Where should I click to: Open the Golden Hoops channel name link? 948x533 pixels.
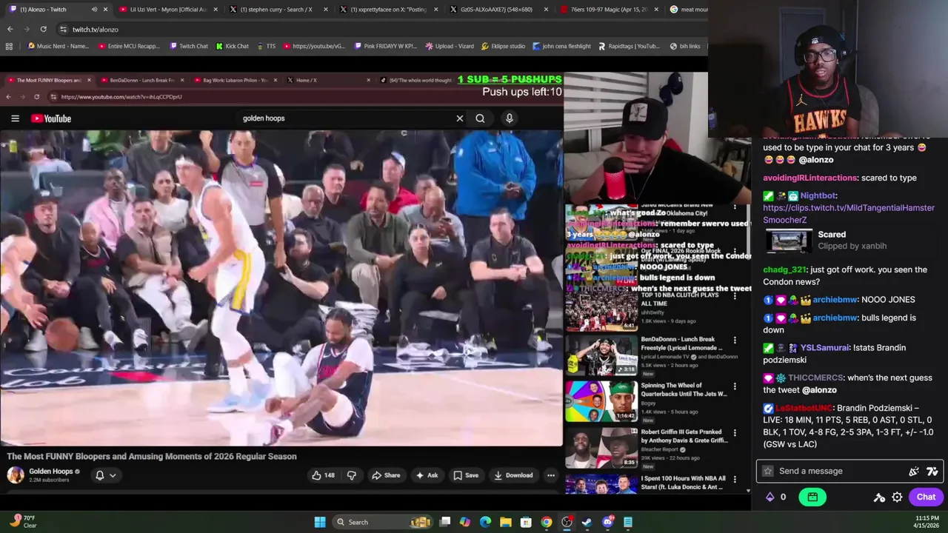50,472
